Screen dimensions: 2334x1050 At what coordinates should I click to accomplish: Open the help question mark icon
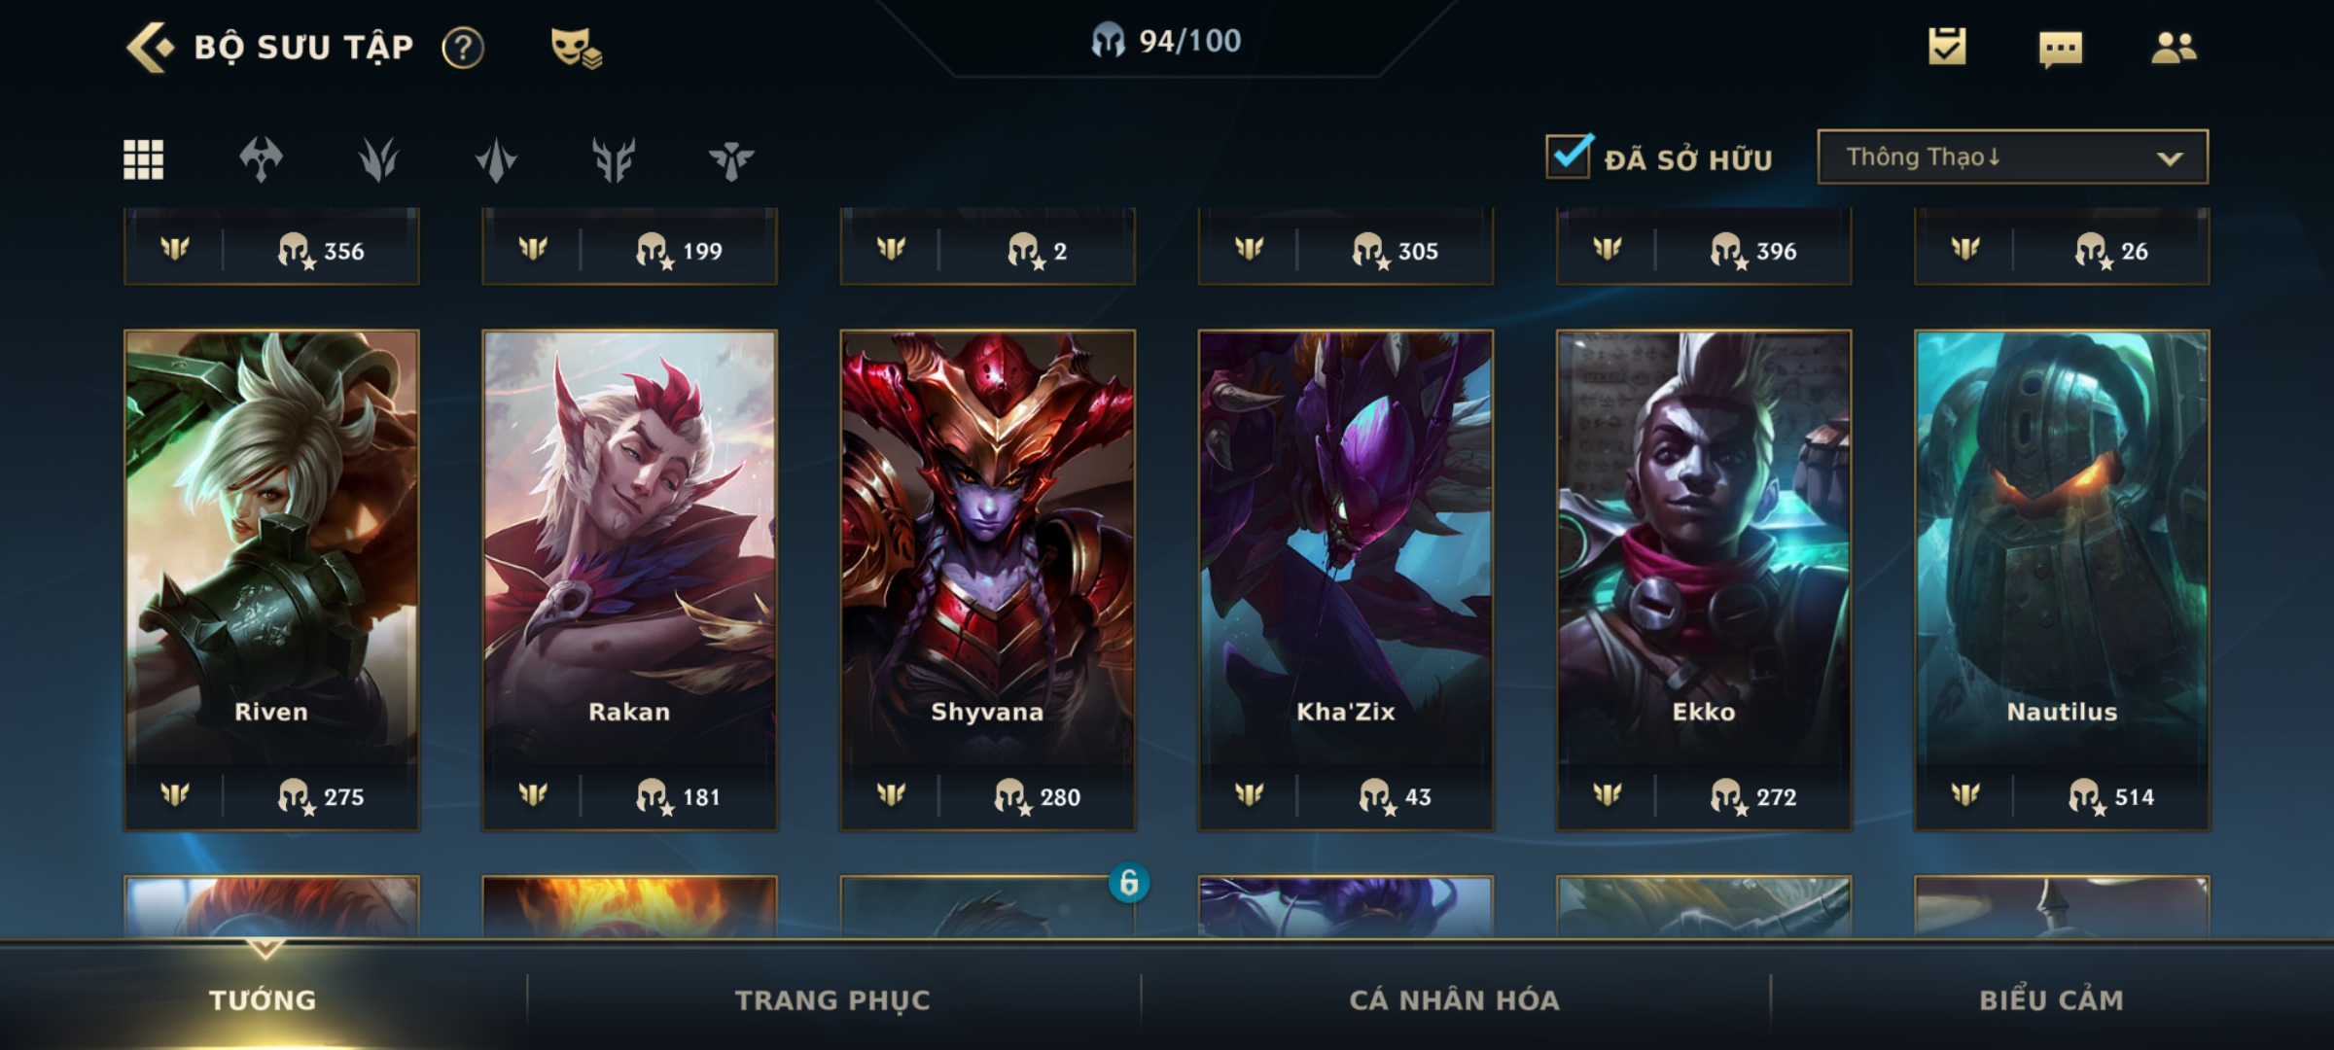pos(463,48)
